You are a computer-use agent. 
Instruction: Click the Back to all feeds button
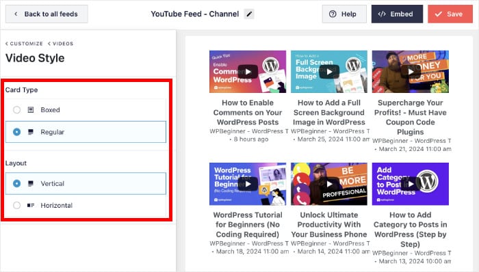pos(47,14)
